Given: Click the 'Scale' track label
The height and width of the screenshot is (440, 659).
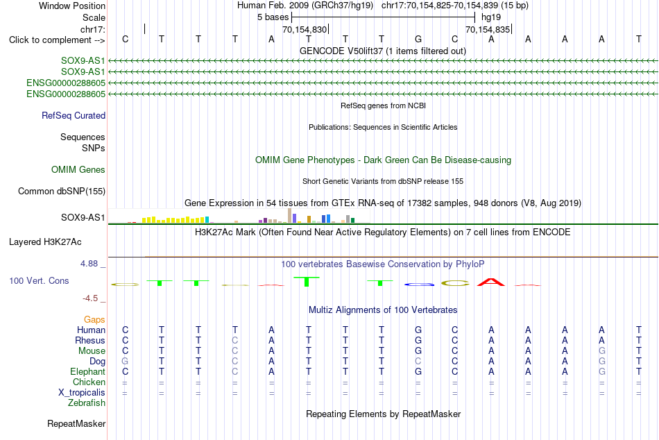Looking at the screenshot, I should 94,17.
